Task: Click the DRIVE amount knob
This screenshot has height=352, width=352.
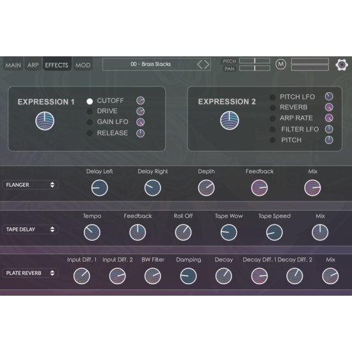Action: click(x=140, y=111)
